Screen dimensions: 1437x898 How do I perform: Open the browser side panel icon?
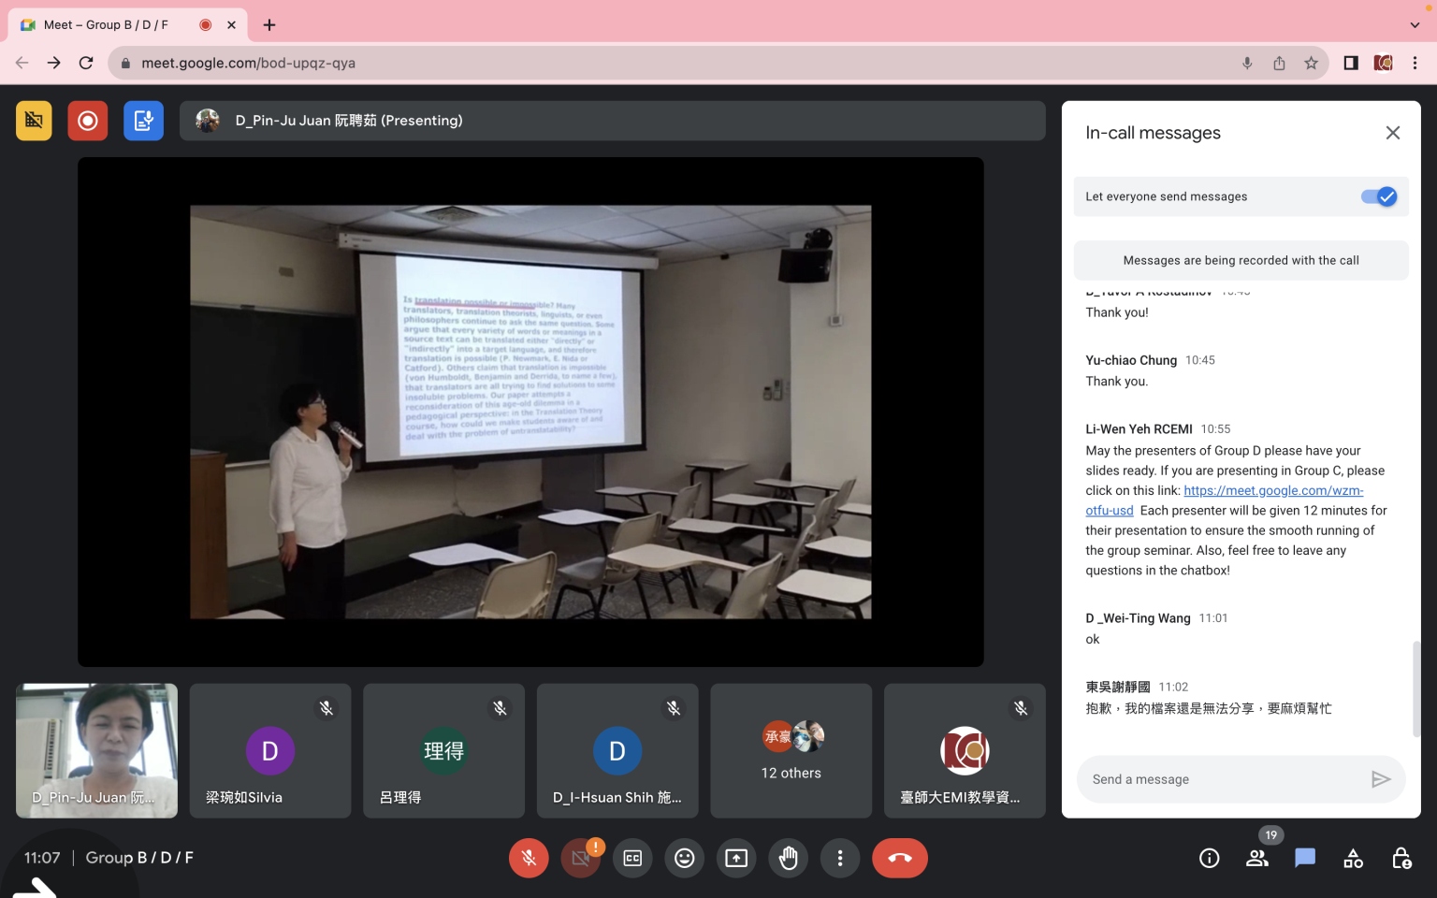click(x=1351, y=63)
